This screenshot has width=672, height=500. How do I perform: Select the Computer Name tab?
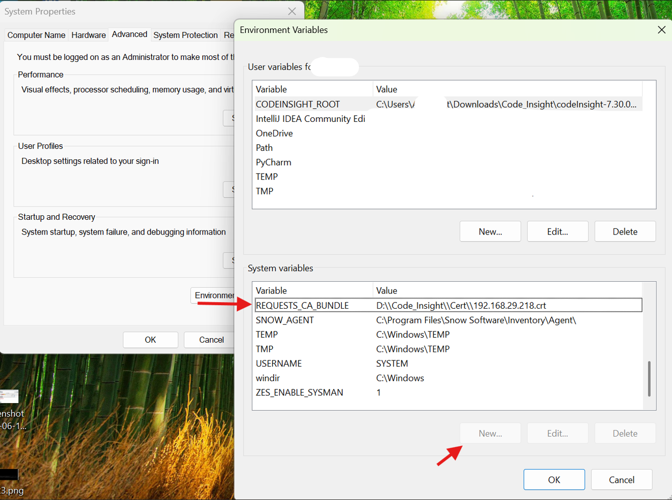pos(36,35)
